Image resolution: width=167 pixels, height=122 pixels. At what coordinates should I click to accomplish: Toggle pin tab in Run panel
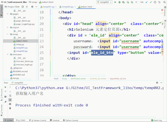pyautogui.click(x=5, y=102)
